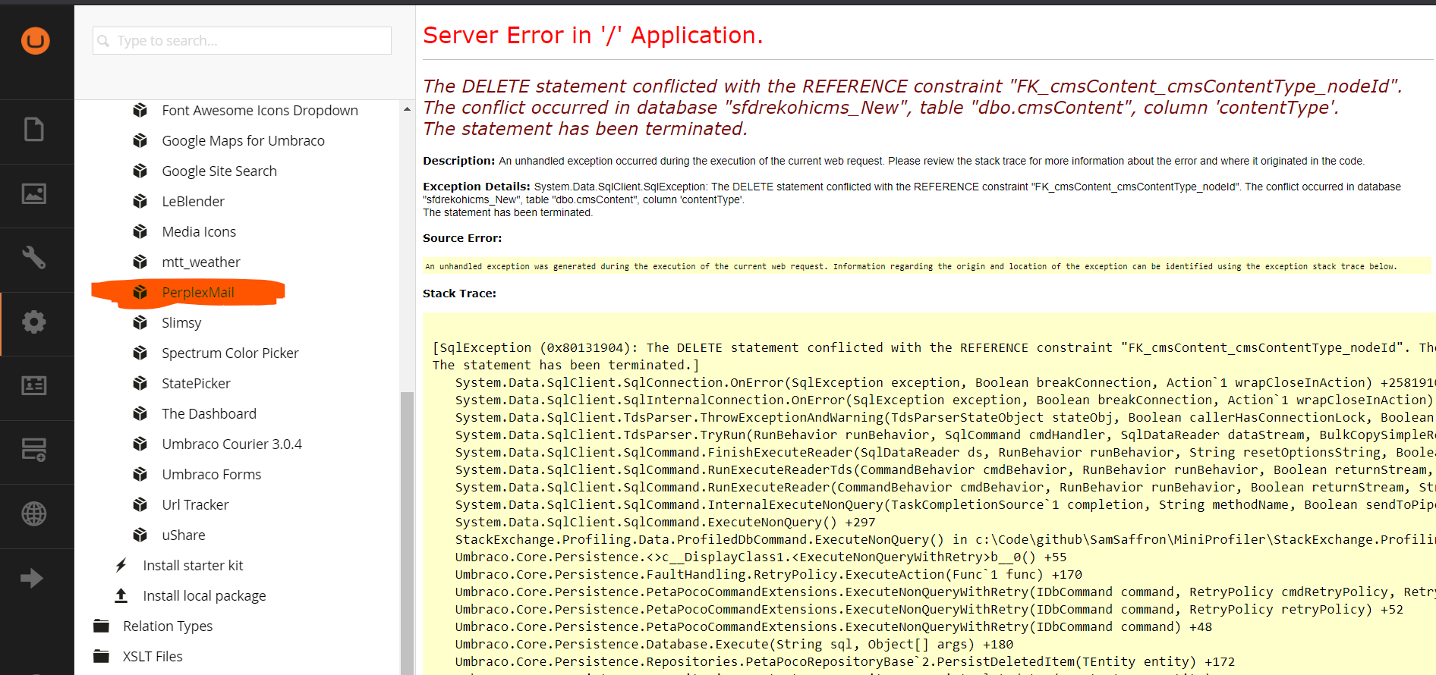
Task: Click package icon beside Slimsy
Action: 140,323
